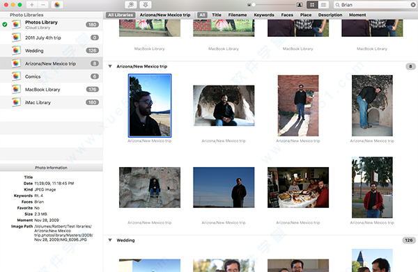Click the Faces value Brian
This screenshot has width=418, height=272.
tap(39, 202)
